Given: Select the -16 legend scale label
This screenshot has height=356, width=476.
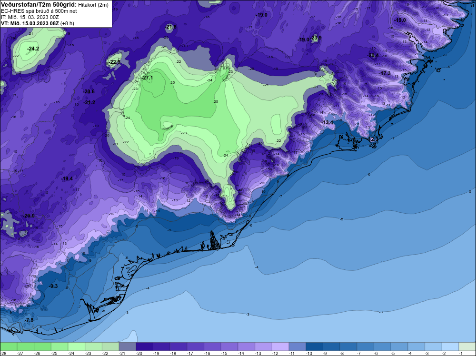Looking at the screenshot, I should tap(207, 353).
